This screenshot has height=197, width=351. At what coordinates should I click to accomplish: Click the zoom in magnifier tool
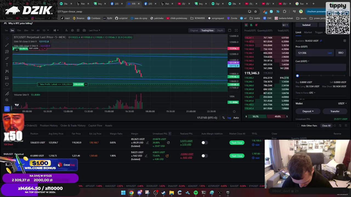click(7, 100)
